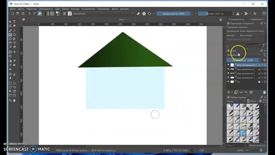Open the brush preset tag dropdown

tap(236, 102)
